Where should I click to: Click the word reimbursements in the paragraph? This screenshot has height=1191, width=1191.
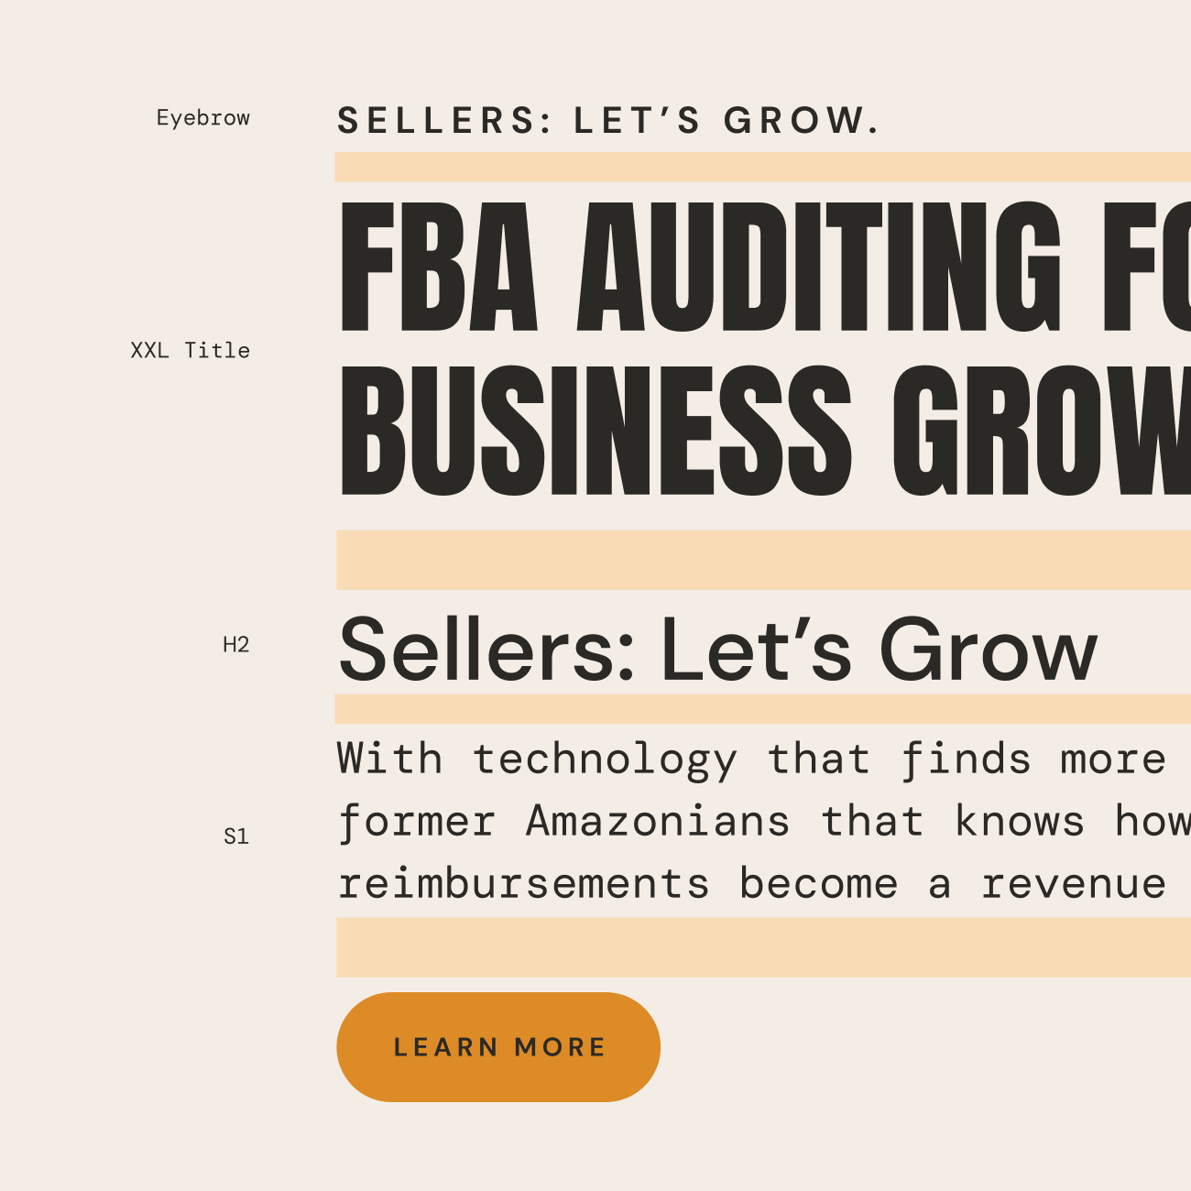click(523, 884)
